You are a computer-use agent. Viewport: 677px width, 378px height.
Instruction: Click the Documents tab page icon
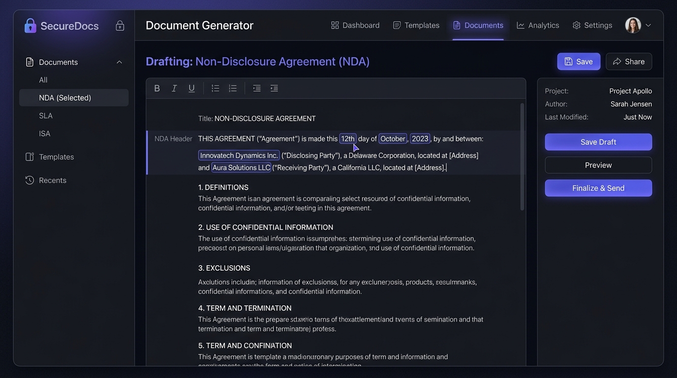pyautogui.click(x=457, y=25)
